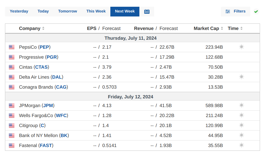Open the calendar date picker icon

(x=147, y=11)
